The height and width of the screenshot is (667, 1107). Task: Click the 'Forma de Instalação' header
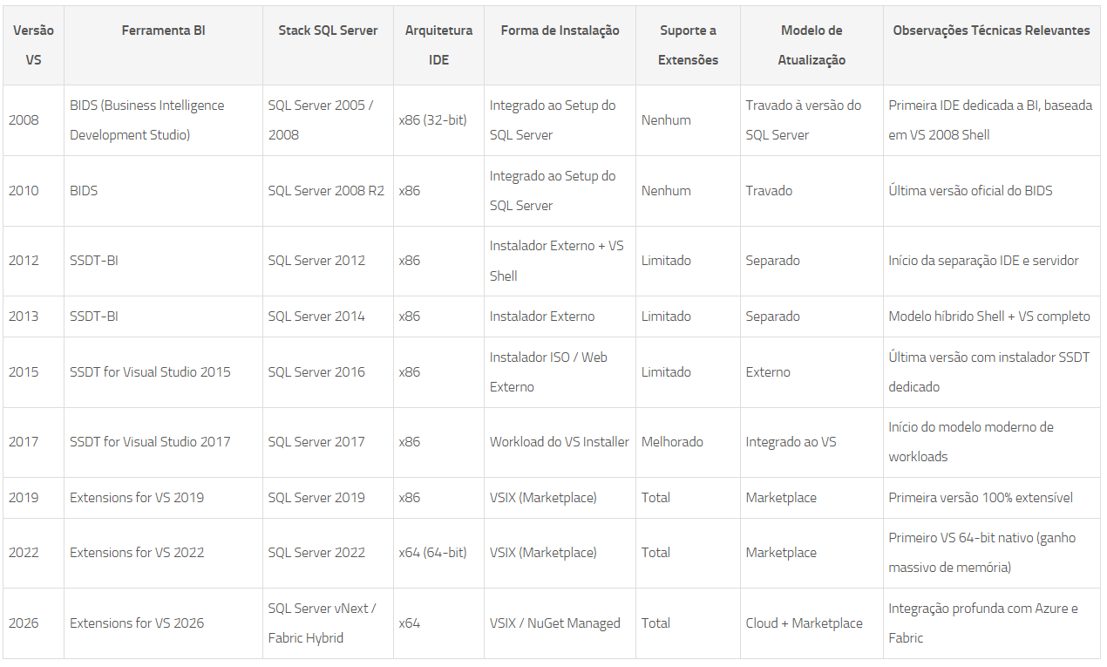[x=560, y=31]
